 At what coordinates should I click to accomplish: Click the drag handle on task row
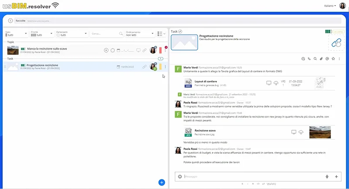click(5, 67)
